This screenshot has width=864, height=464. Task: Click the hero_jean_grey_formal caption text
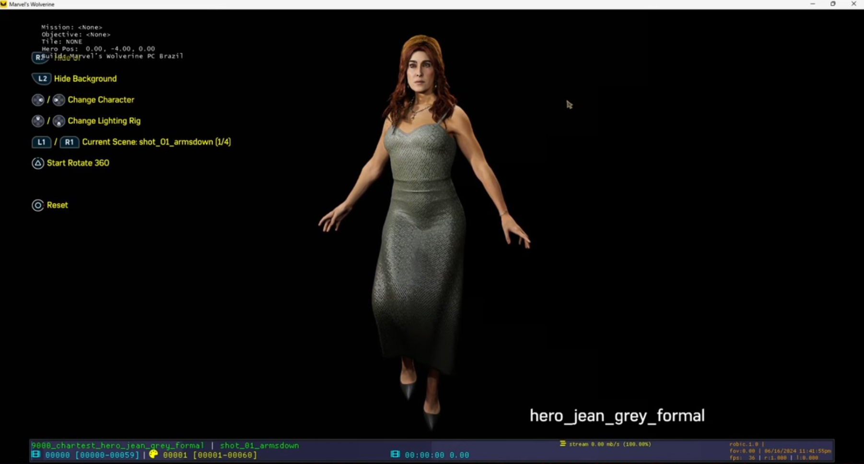[617, 416]
